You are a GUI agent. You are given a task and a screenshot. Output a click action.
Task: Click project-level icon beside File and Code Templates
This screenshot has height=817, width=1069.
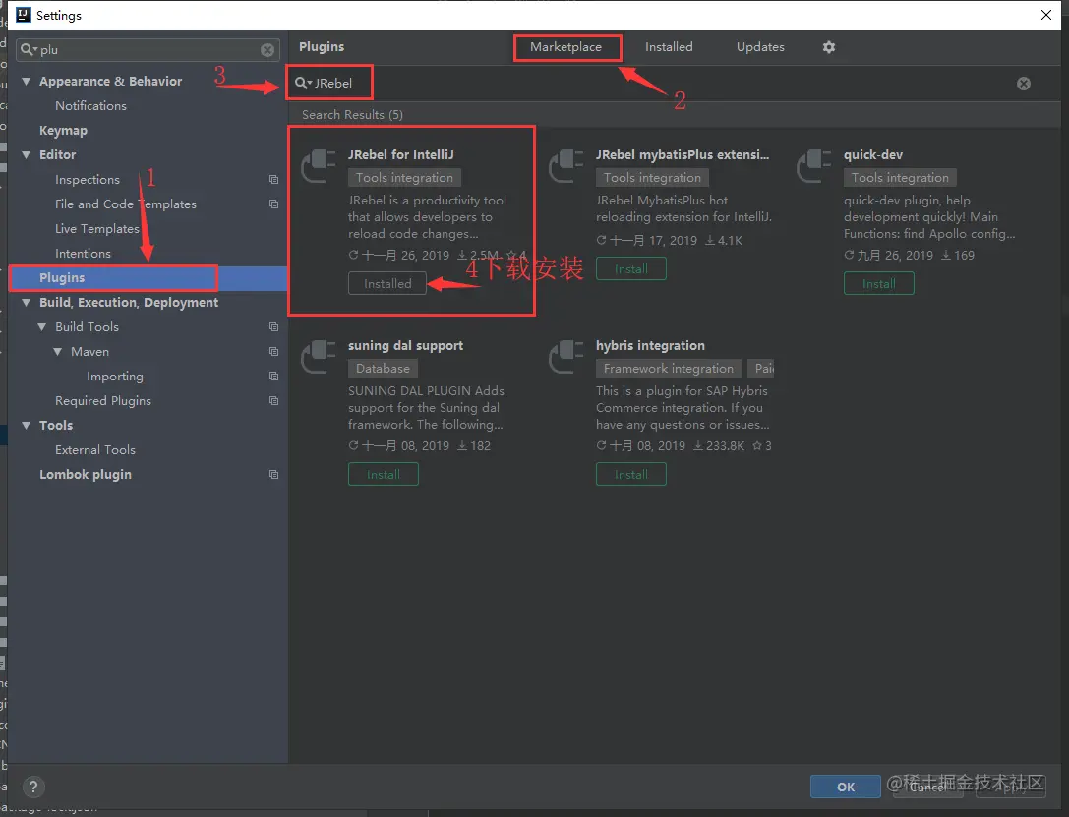[x=273, y=204]
